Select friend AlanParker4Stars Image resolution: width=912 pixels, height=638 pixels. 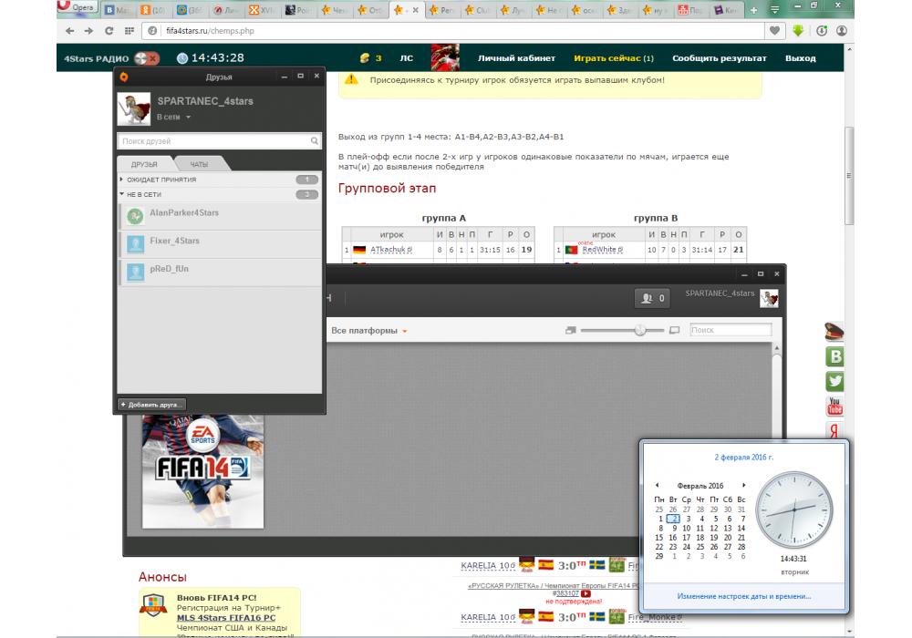tap(221, 216)
